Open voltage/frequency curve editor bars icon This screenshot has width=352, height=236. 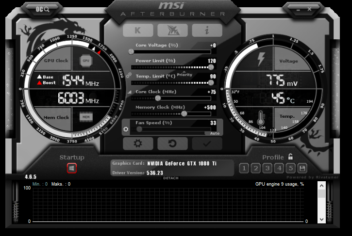[x=129, y=92]
